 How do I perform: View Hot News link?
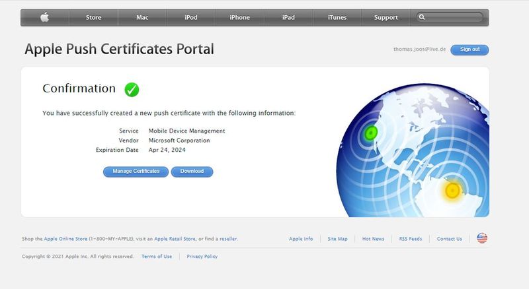point(373,239)
